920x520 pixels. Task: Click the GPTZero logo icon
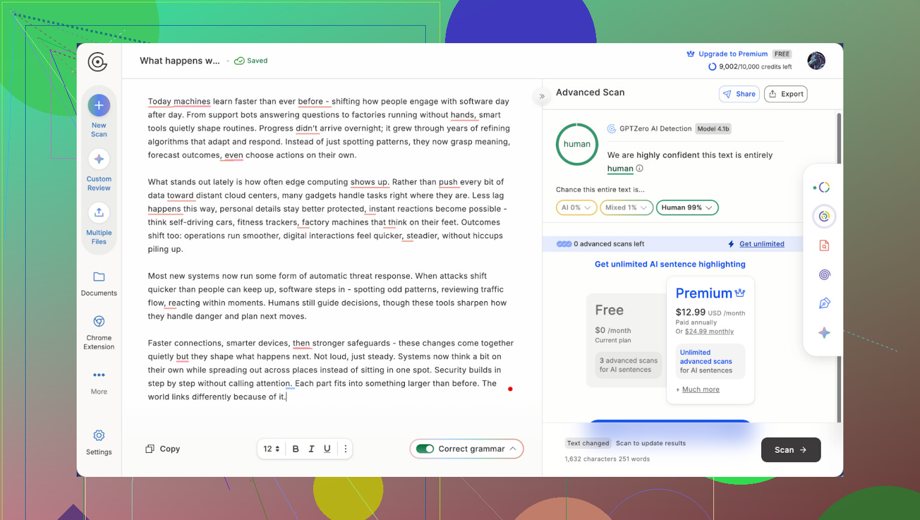98,62
